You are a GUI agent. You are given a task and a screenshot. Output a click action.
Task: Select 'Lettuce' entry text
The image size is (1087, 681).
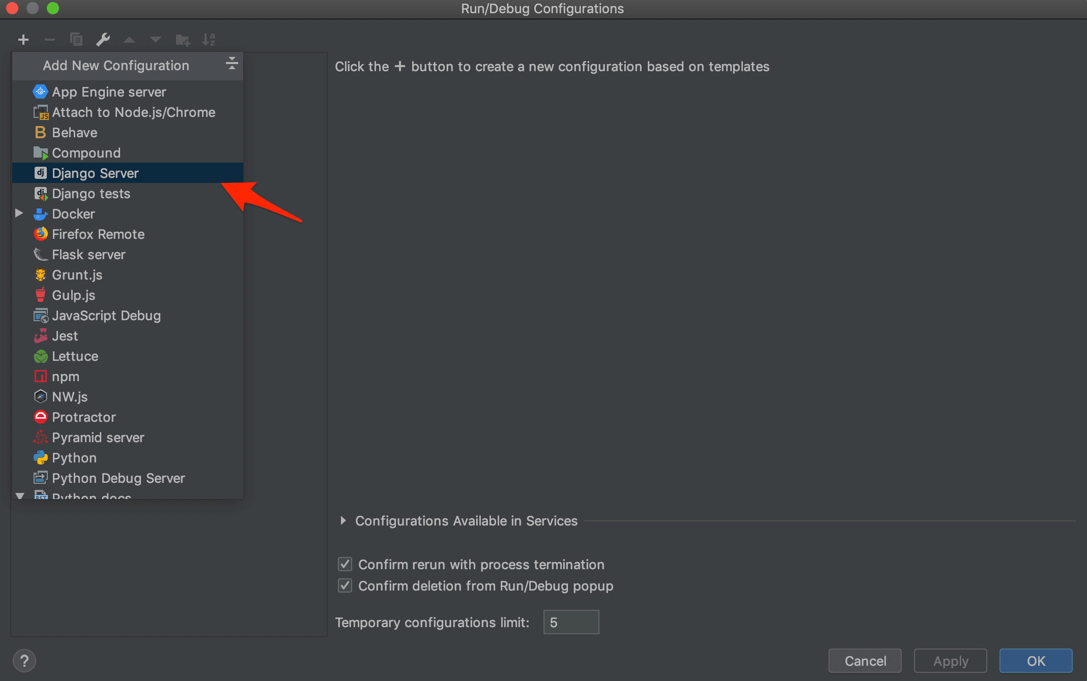click(75, 356)
